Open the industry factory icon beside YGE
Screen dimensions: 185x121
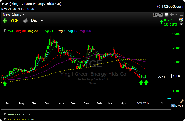25,21
